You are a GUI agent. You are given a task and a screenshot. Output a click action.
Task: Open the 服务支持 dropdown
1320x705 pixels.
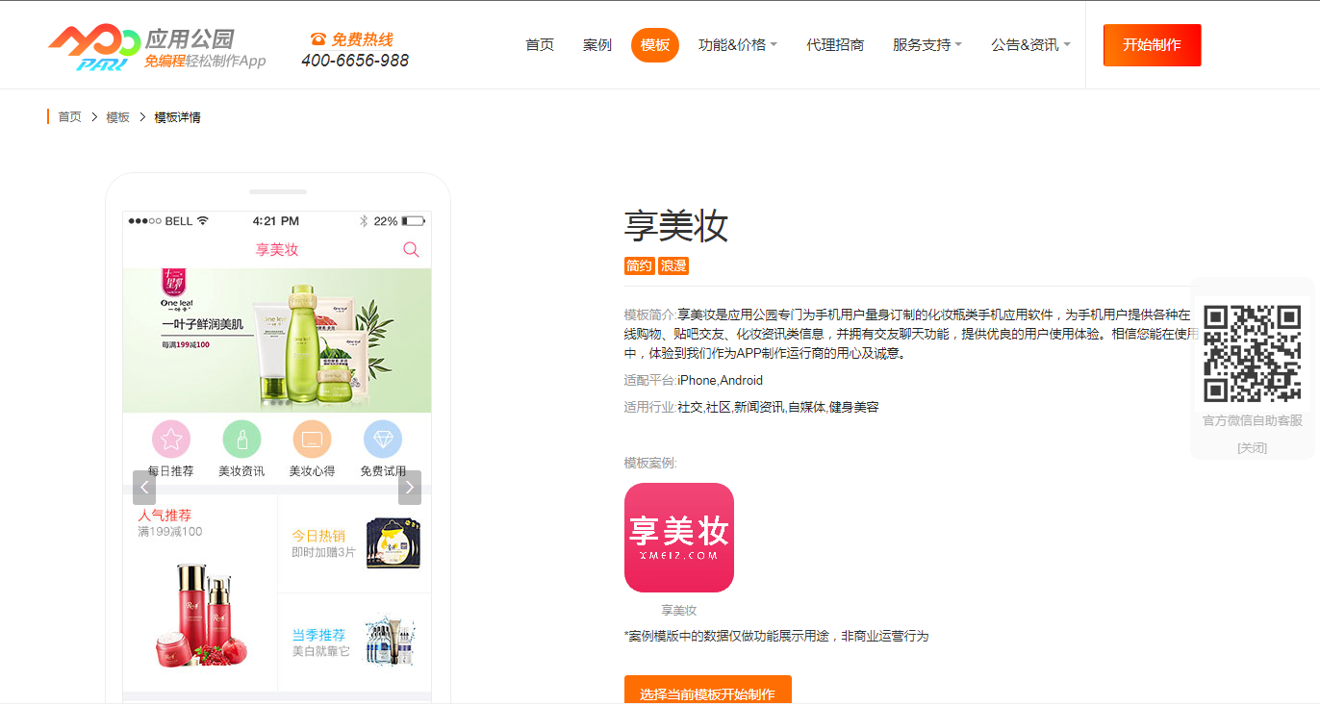point(927,45)
